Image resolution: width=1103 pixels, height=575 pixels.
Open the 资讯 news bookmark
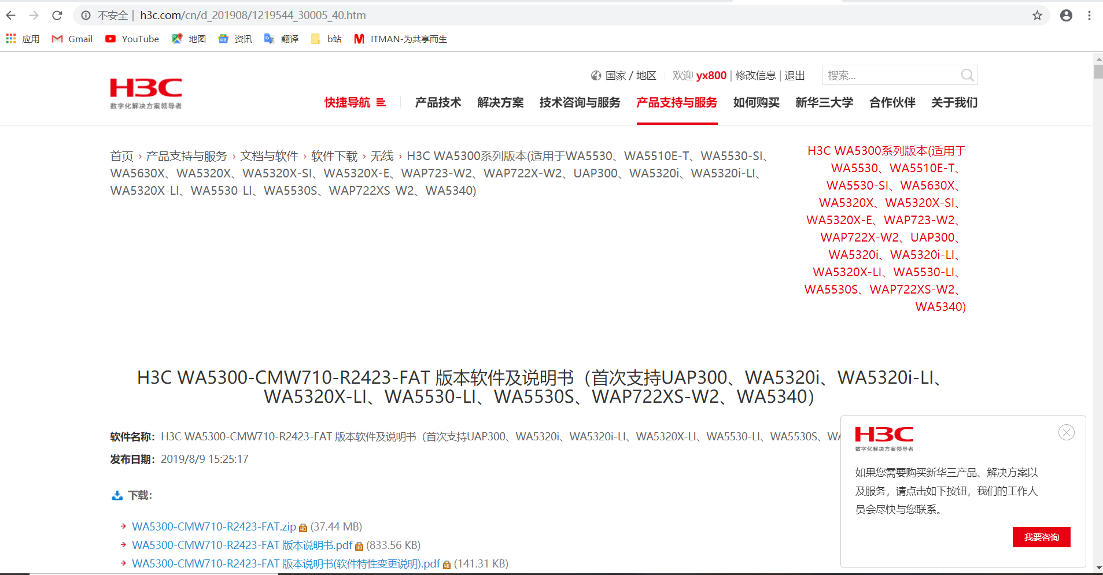click(235, 39)
